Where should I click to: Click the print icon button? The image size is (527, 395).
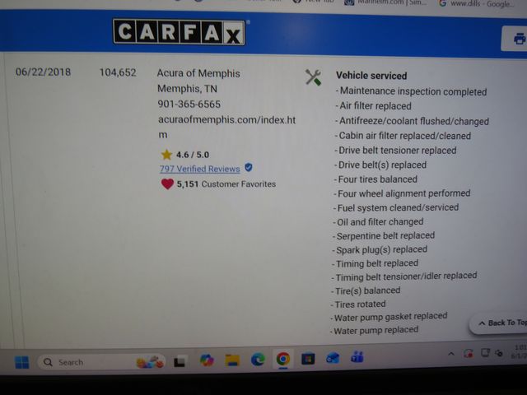click(x=519, y=39)
